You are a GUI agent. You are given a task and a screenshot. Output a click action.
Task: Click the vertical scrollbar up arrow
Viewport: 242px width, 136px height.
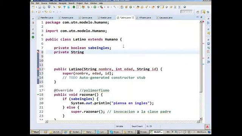201,22
